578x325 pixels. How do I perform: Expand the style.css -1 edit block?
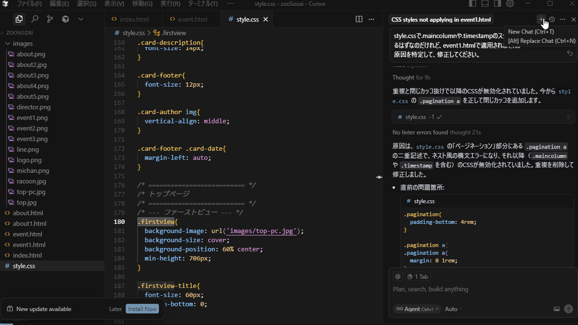click(483, 117)
